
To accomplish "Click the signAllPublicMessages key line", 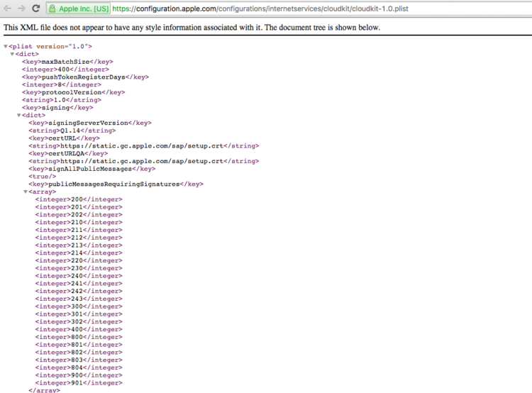I will click(92, 169).
